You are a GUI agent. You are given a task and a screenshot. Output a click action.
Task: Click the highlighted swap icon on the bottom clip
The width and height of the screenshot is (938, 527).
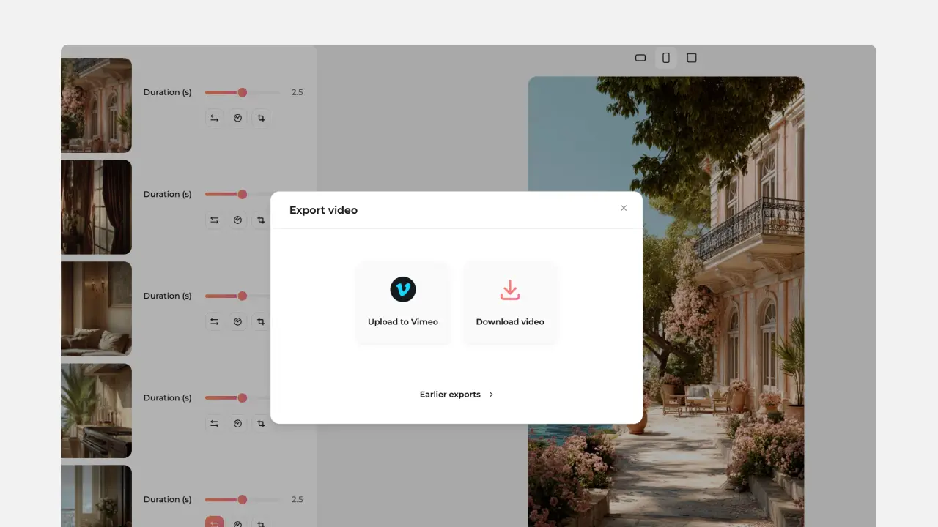[214, 523]
